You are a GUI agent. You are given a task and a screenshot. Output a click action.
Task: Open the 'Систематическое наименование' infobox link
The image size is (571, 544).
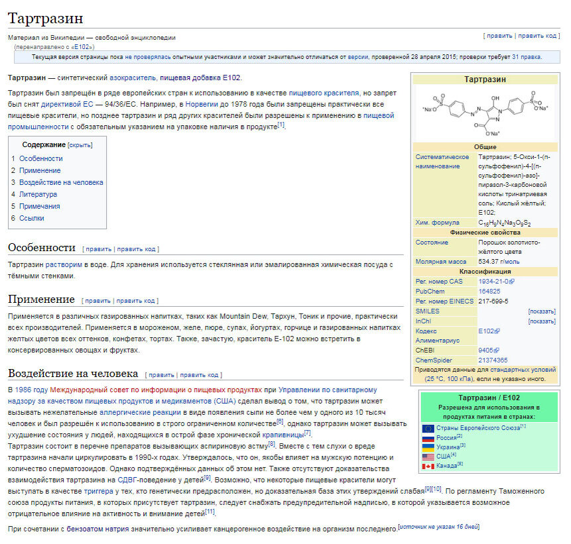tap(442, 162)
